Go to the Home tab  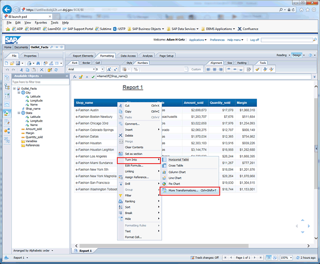tap(8, 47)
